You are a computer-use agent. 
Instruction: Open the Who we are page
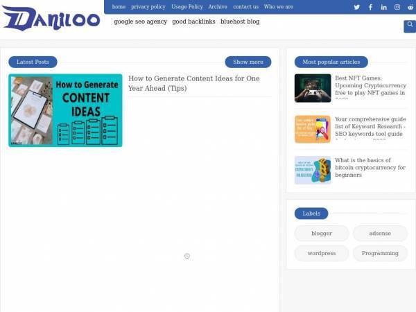pyautogui.click(x=279, y=7)
